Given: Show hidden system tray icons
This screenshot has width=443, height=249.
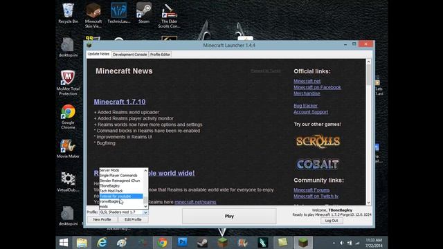Looking at the screenshot, I should point(334,243).
